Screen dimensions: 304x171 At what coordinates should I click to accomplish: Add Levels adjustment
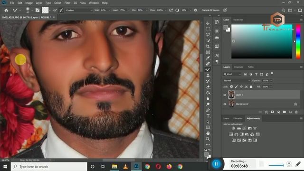click(x=239, y=128)
